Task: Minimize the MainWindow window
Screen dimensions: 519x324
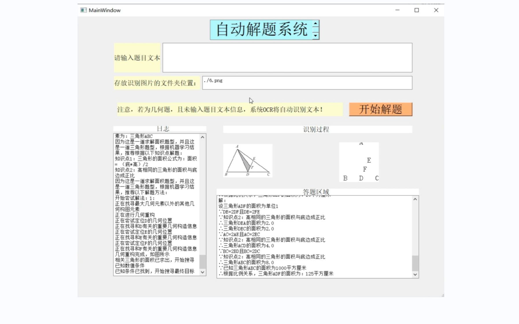Action: [398, 10]
